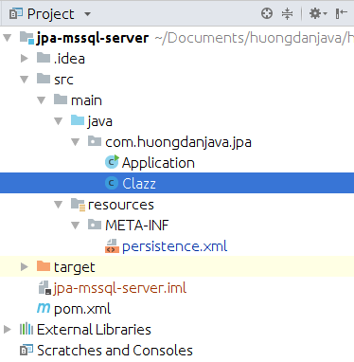
Task: Select the java folder label
Action: 100,121
